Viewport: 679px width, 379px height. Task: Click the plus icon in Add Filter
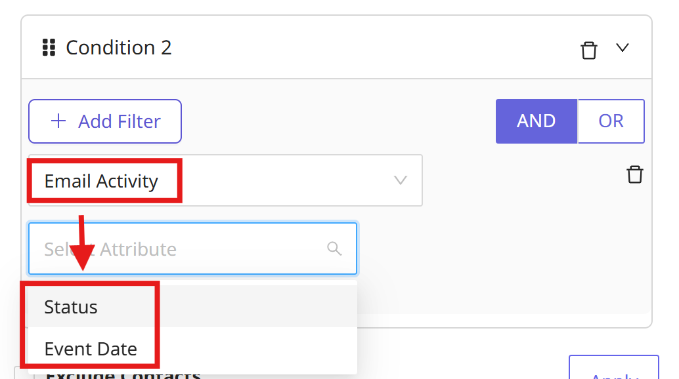59,121
